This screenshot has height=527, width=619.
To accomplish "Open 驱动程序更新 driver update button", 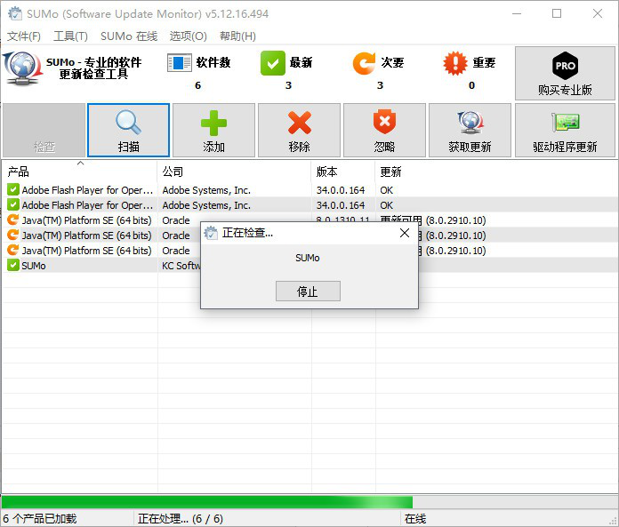I will point(565,130).
